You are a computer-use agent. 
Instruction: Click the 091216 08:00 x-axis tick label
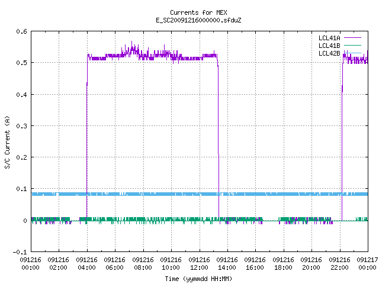click(143, 264)
